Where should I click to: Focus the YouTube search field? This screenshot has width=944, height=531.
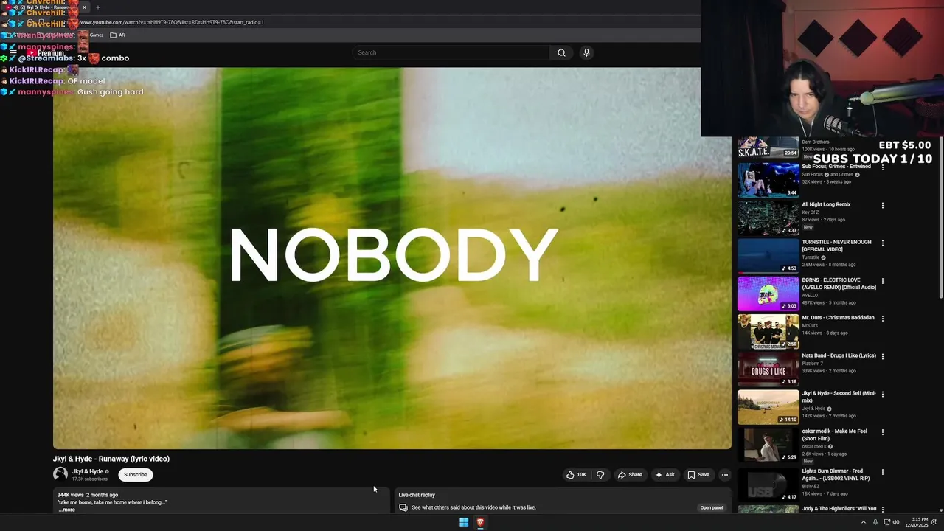tap(451, 52)
